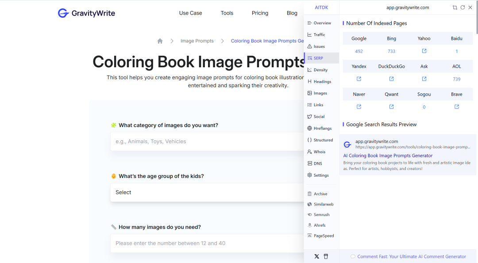Open the Issues section

[x=322, y=46]
